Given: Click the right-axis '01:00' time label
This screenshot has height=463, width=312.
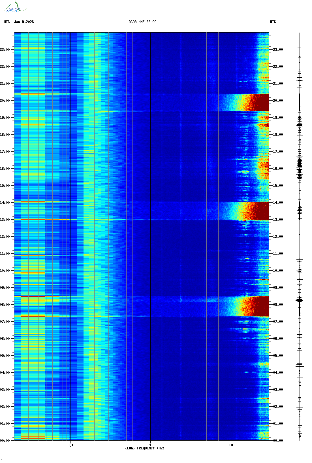Looking at the screenshot, I should pyautogui.click(x=278, y=424).
